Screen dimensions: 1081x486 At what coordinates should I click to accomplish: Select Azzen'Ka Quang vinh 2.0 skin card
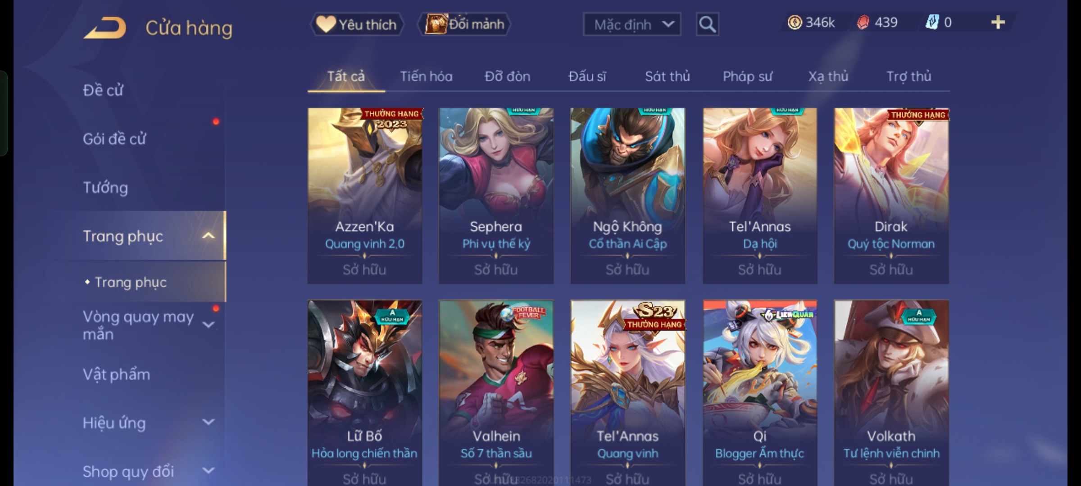pos(365,196)
